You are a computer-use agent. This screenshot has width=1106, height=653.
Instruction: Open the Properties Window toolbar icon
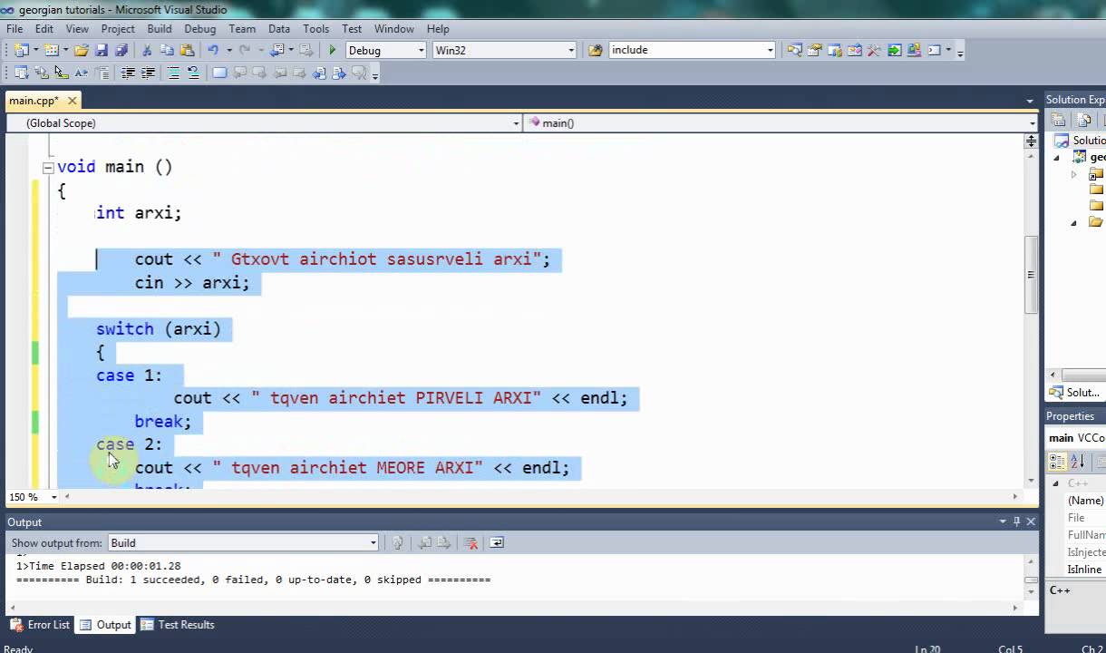(x=814, y=50)
